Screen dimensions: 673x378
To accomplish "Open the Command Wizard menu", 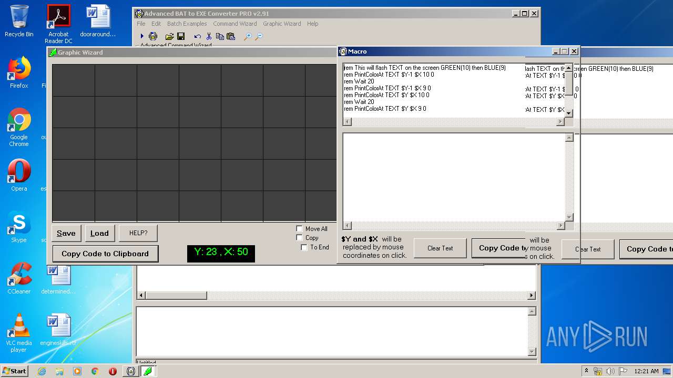I will (x=234, y=24).
